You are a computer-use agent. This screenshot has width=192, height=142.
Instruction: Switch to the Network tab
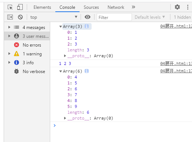116,7
